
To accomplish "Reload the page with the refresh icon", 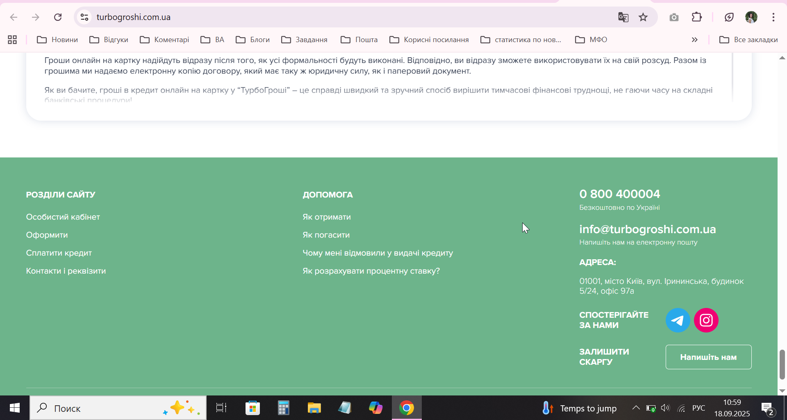I will pyautogui.click(x=58, y=17).
